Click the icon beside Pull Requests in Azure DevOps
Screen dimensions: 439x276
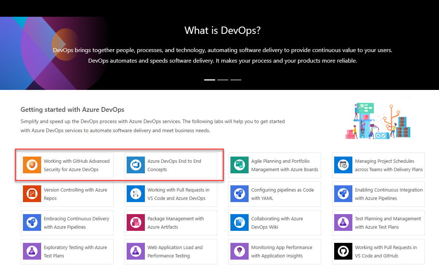[136, 194]
